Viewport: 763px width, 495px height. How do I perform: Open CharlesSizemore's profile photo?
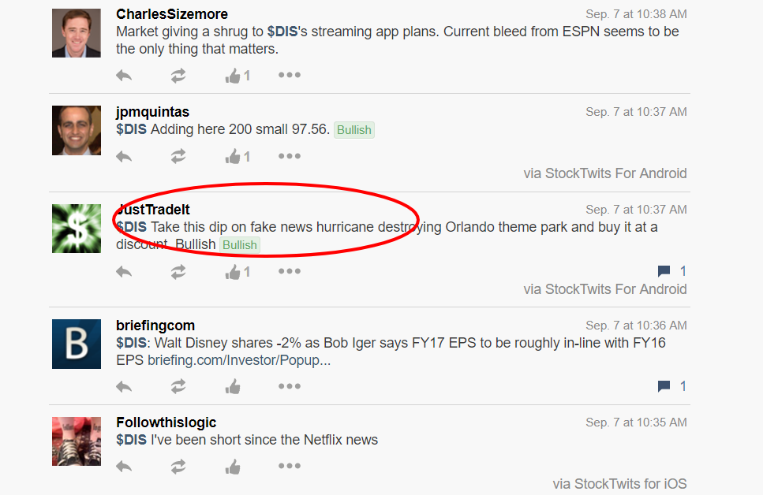coord(77,33)
